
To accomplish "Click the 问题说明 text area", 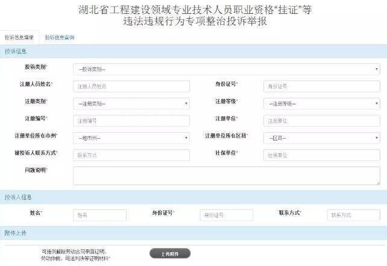I will coord(226,176).
